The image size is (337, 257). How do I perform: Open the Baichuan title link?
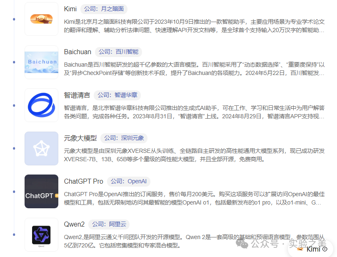click(x=77, y=52)
